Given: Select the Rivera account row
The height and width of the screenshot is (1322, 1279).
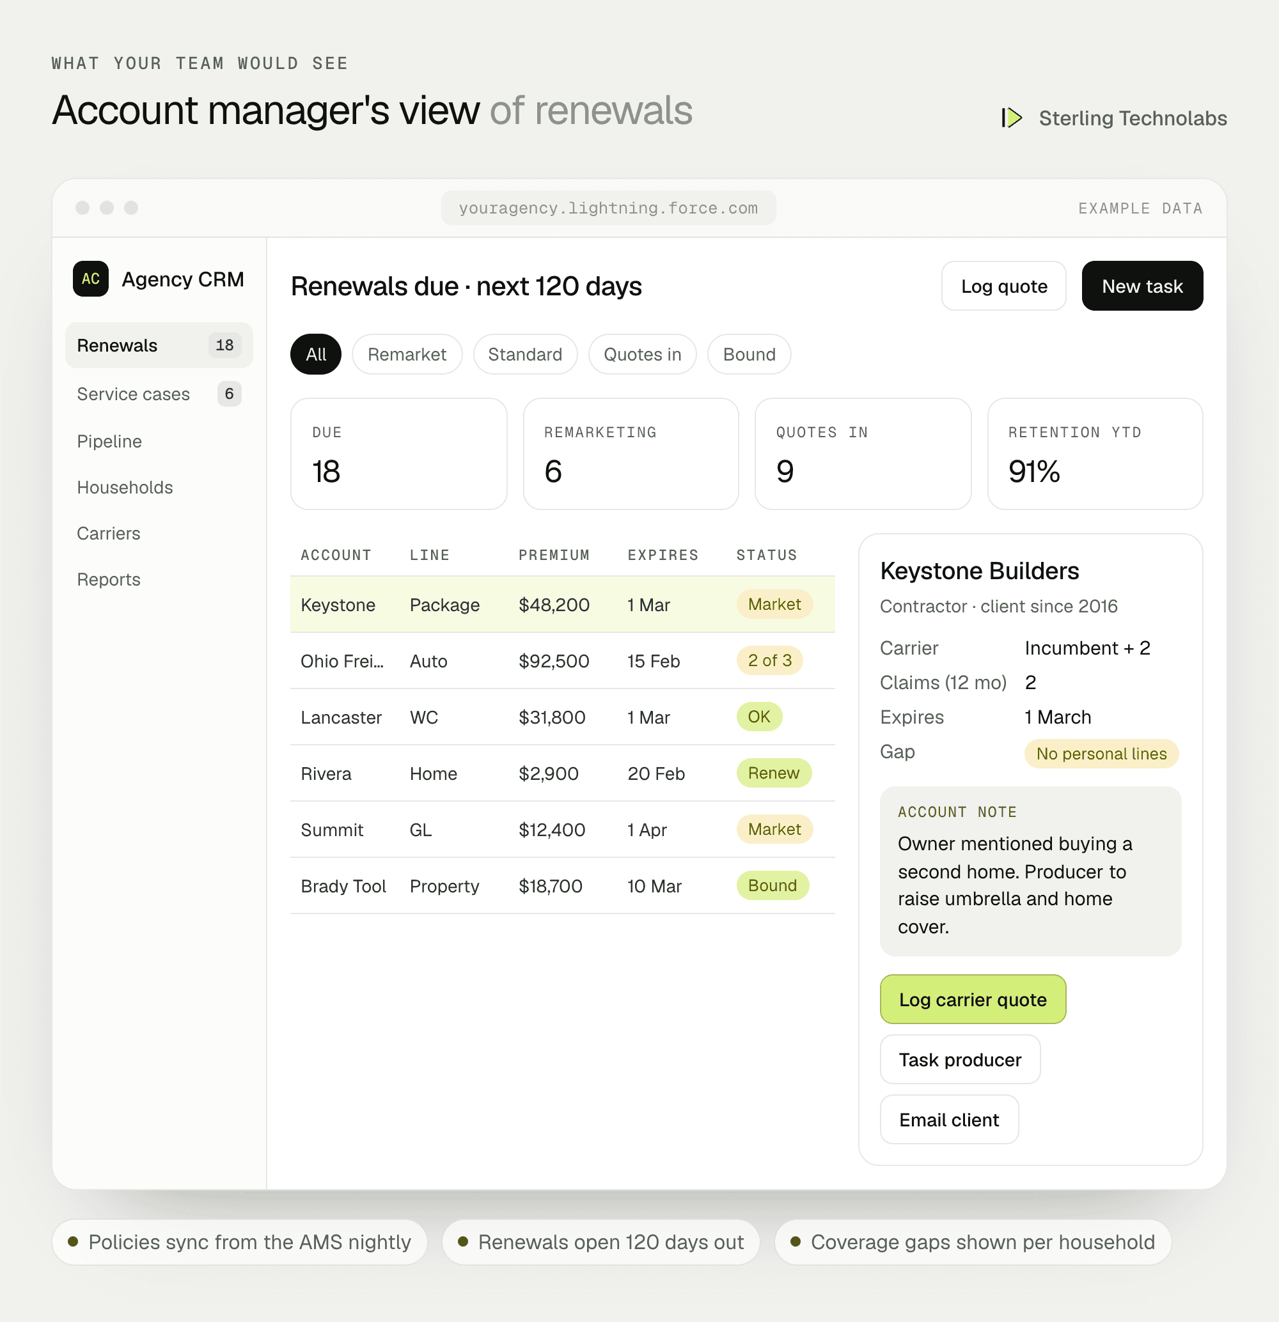Looking at the screenshot, I should (x=563, y=774).
